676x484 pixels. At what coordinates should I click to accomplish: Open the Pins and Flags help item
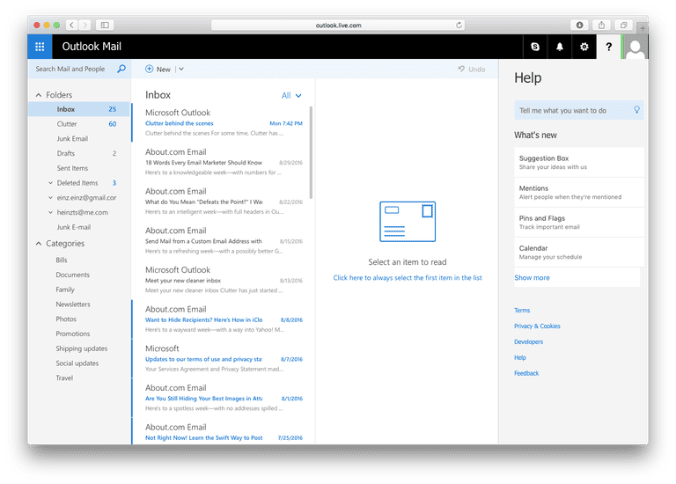pos(578,222)
